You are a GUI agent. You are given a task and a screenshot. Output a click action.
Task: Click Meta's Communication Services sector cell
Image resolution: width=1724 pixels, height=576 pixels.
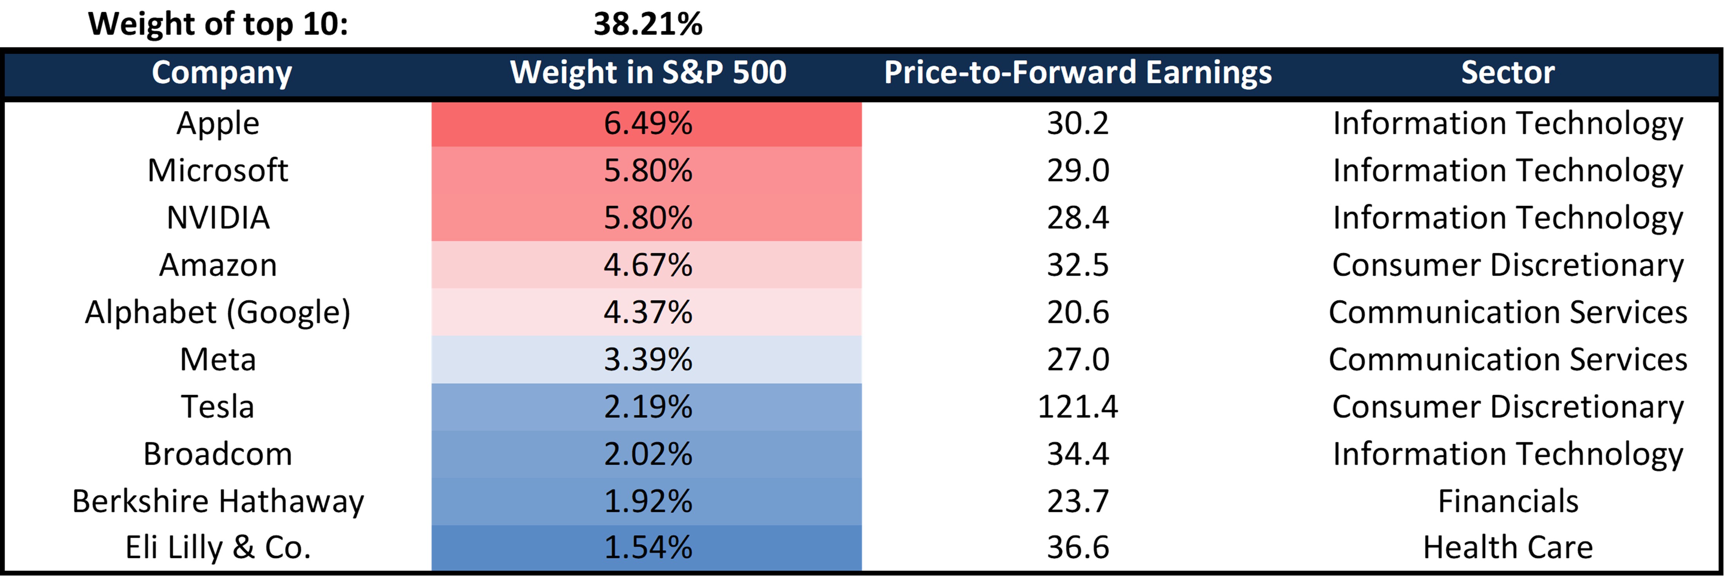(1507, 359)
